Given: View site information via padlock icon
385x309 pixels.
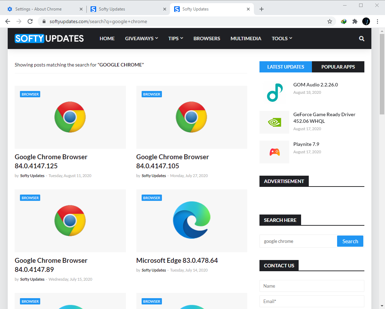Looking at the screenshot, I should tap(44, 21).
